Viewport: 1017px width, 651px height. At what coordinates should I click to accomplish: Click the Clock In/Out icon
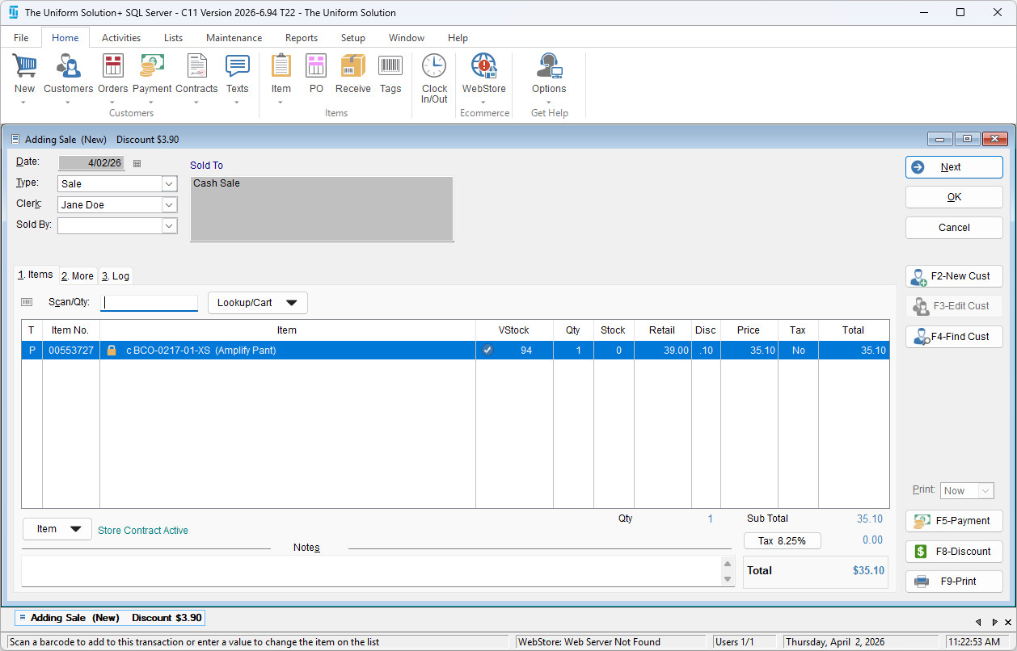[x=434, y=67]
